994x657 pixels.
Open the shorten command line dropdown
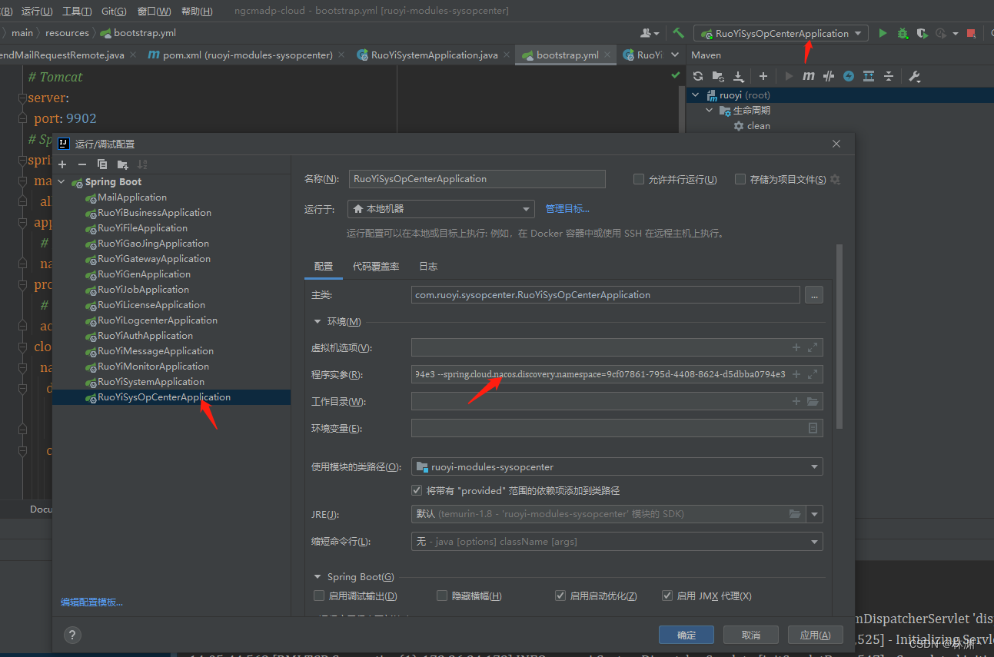tap(617, 542)
